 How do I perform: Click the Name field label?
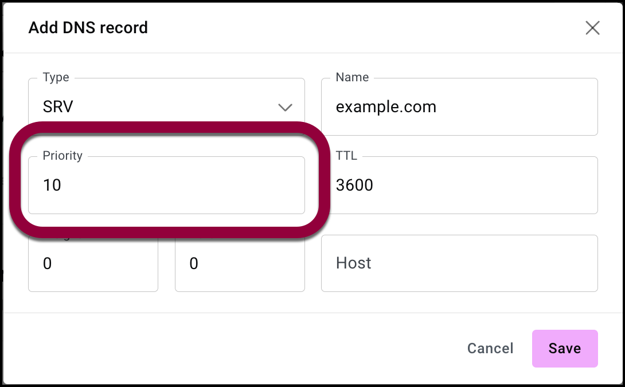(352, 77)
